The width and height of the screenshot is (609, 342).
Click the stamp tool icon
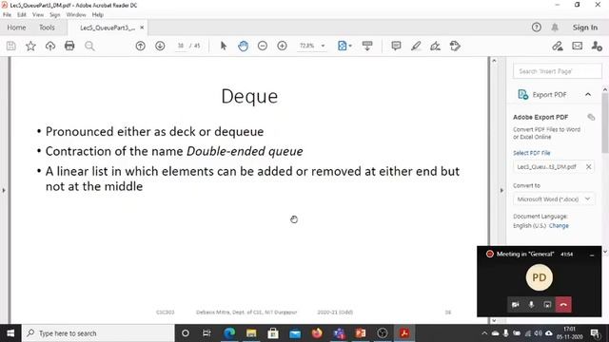point(455,46)
